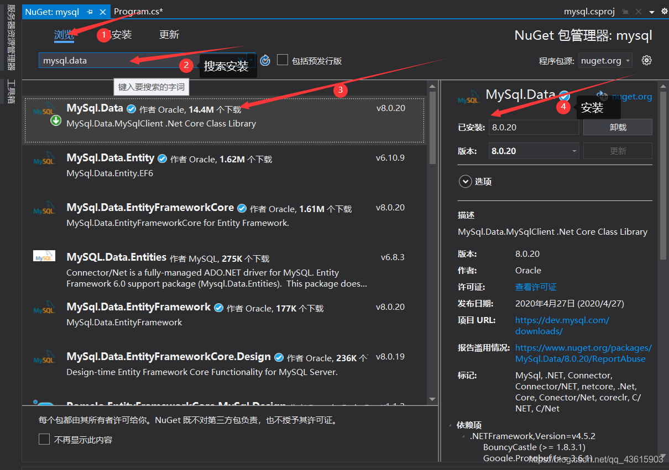
Task: Close the mysql.csproj preview tab
Action: [x=639, y=12]
